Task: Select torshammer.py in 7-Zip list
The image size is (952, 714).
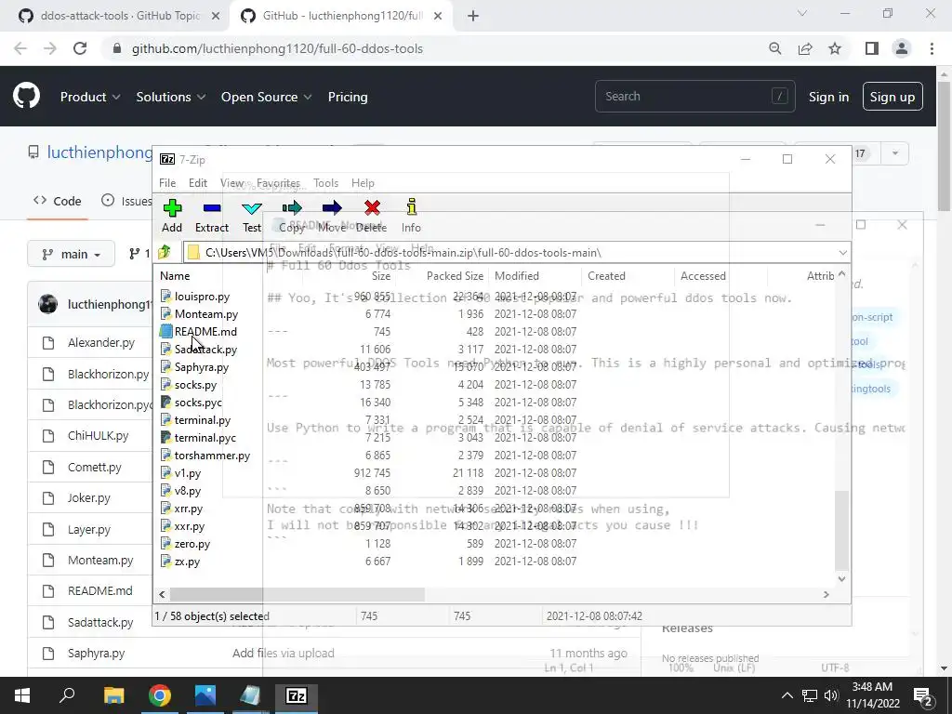Action: point(213,456)
